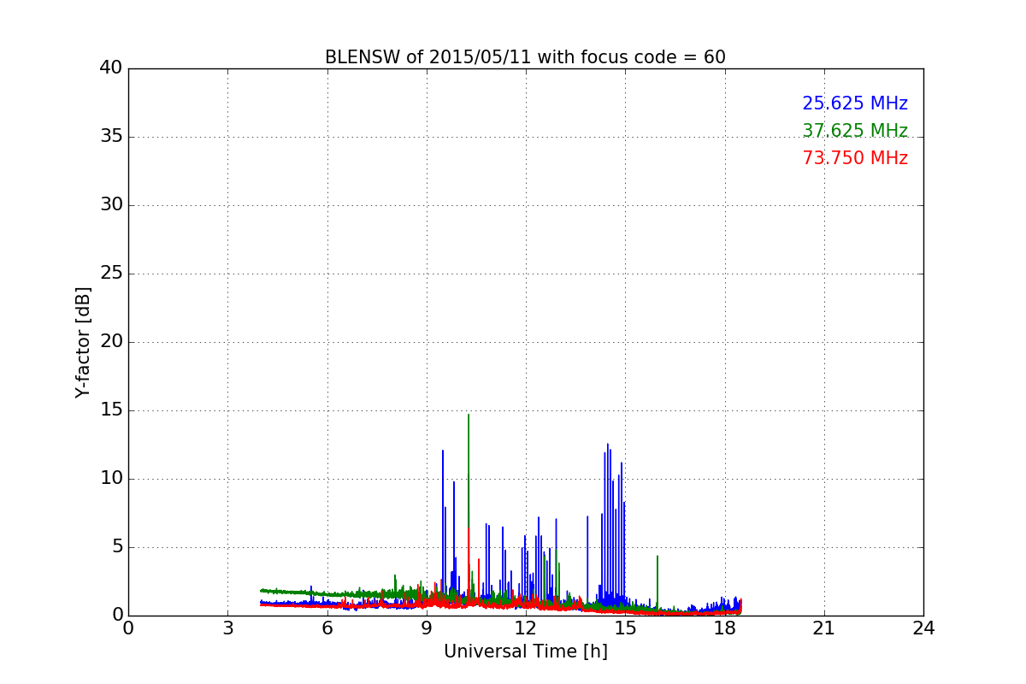Click the y-axis tick label '30'
1026x684 pixels.
click(111, 205)
